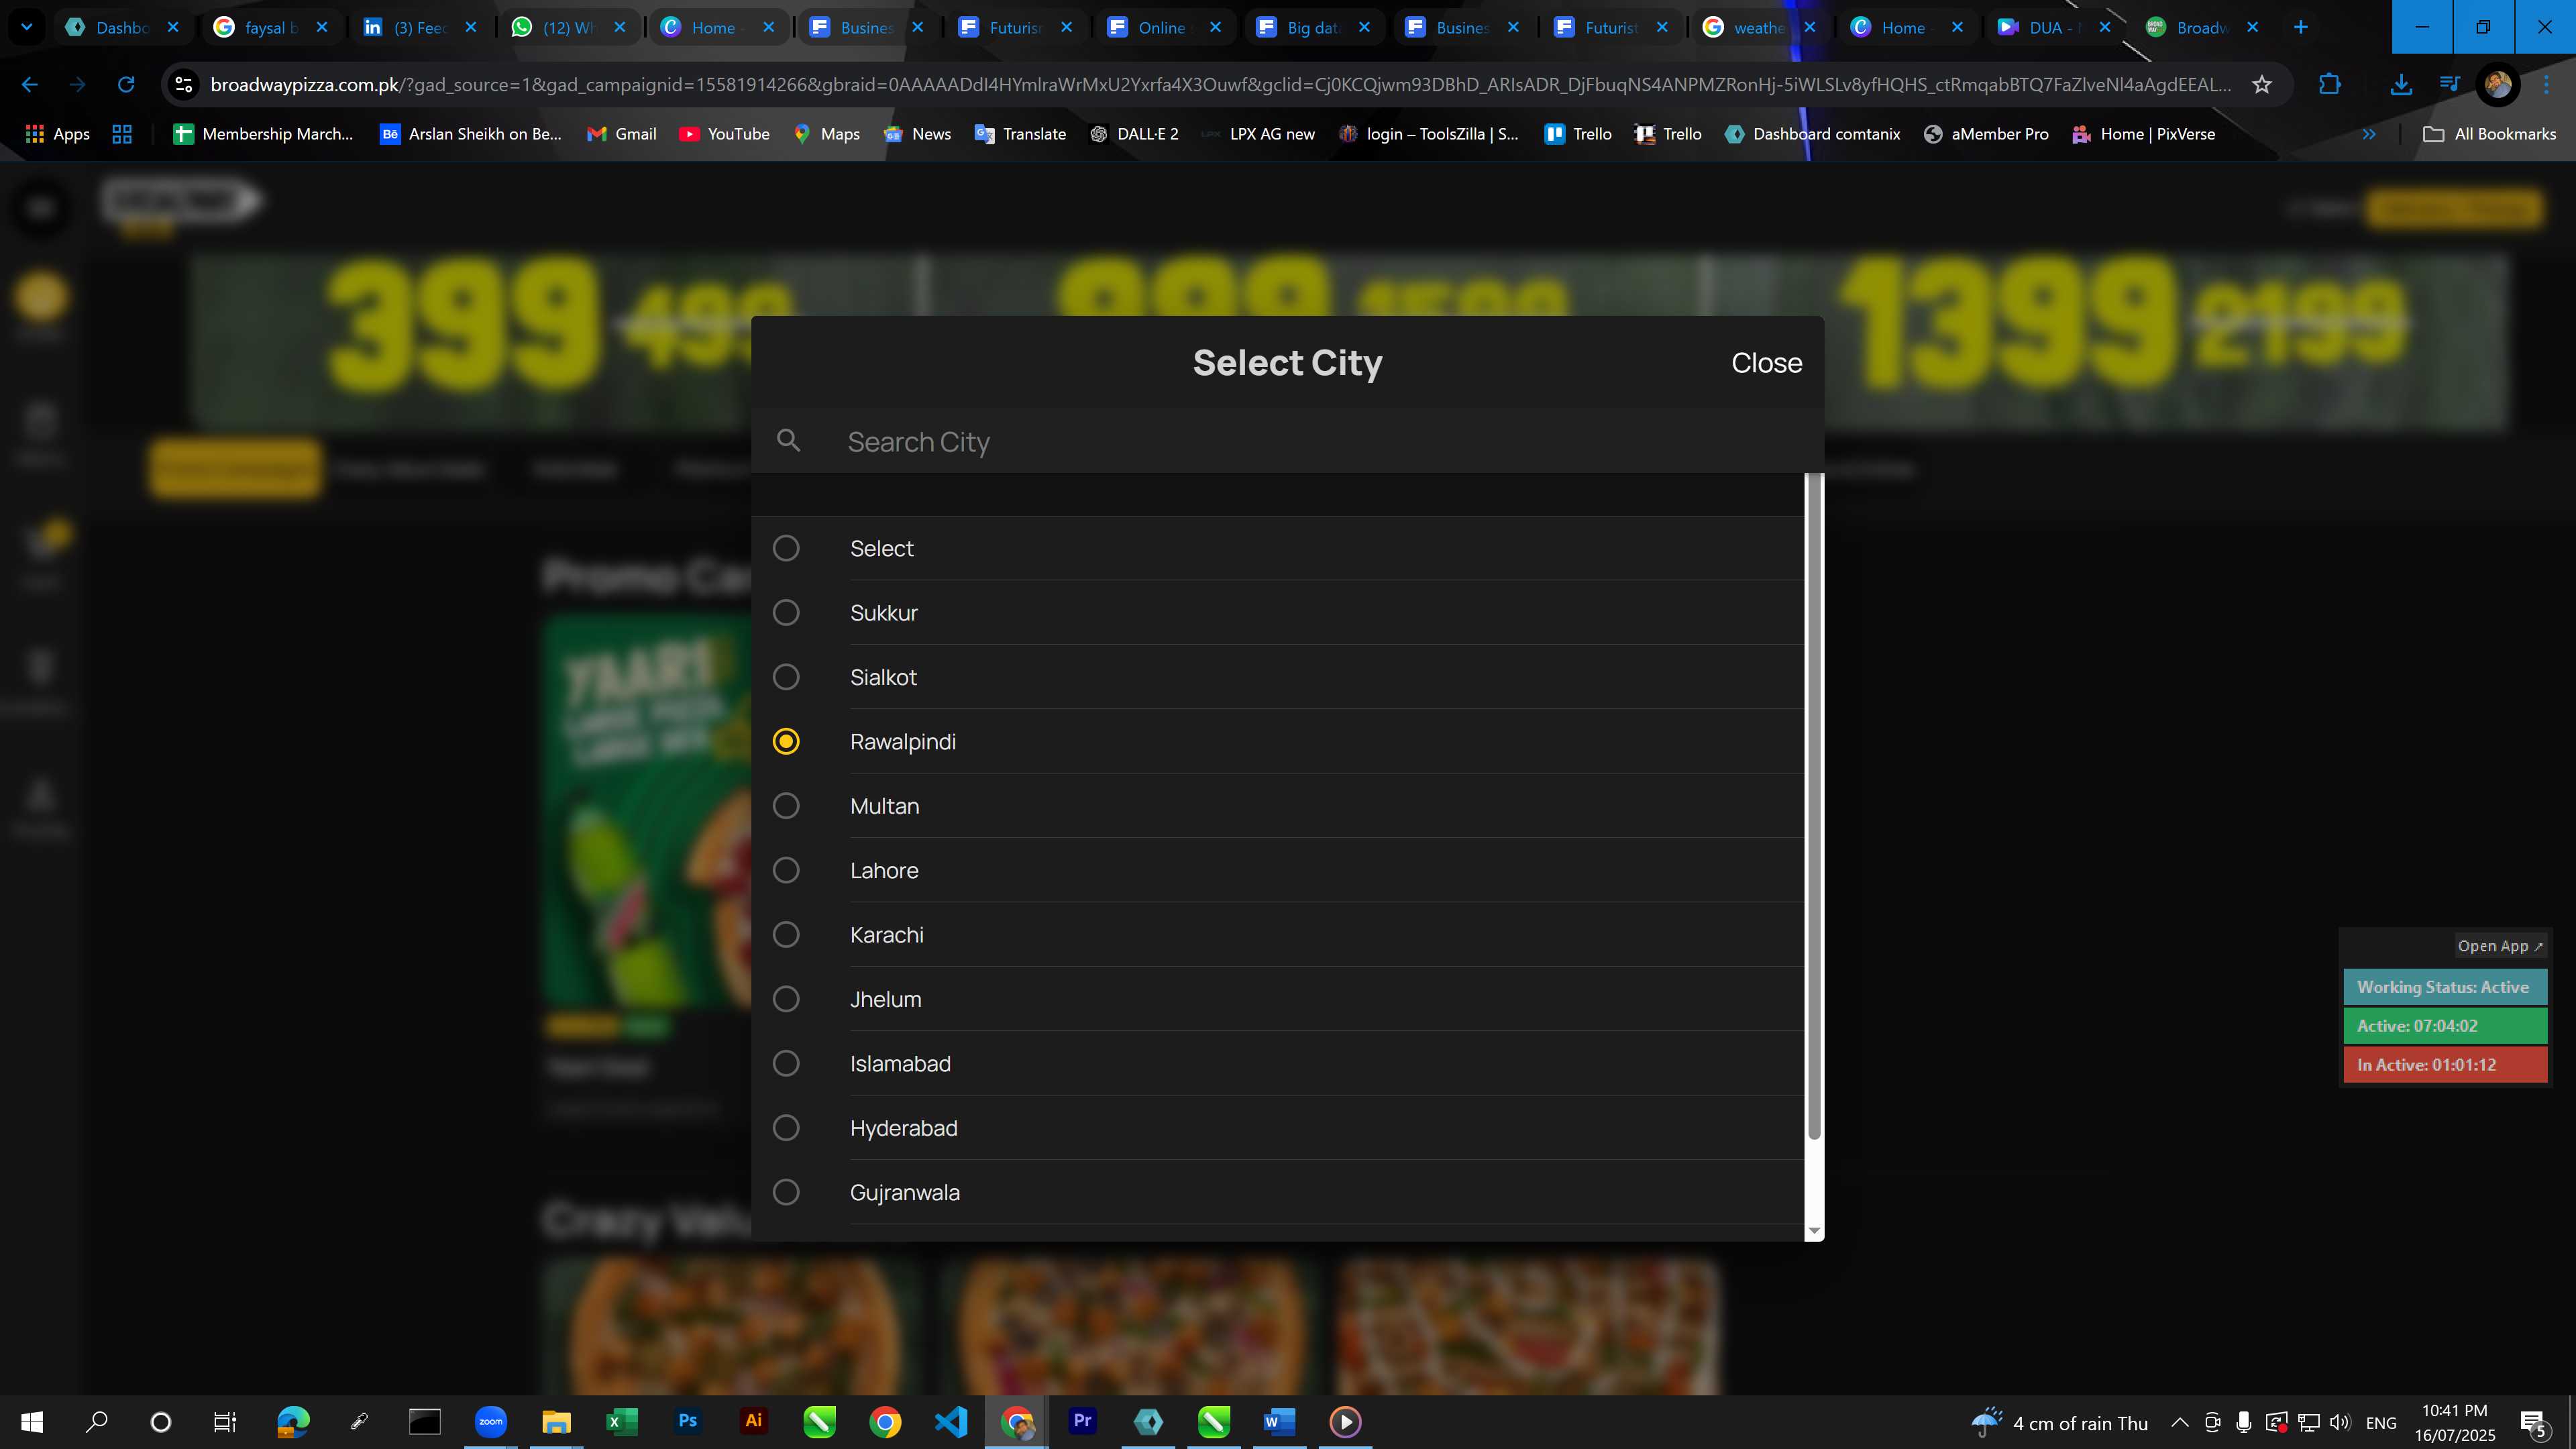2576x1449 pixels.
Task: Click the magnifier icon in city search
Action: coord(788,440)
